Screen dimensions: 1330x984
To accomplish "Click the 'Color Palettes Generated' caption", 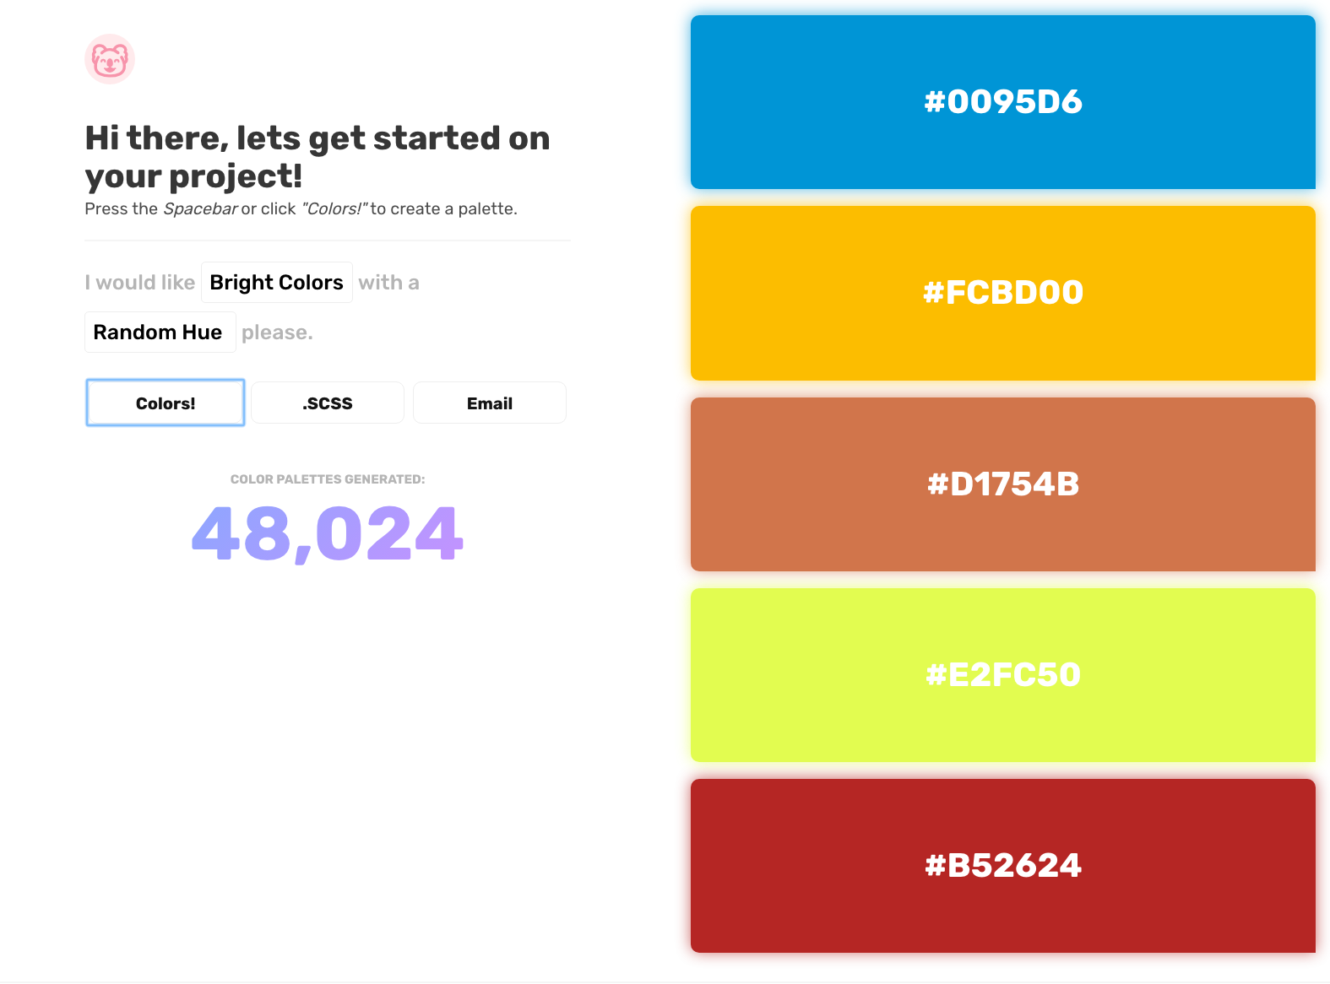I will [328, 479].
